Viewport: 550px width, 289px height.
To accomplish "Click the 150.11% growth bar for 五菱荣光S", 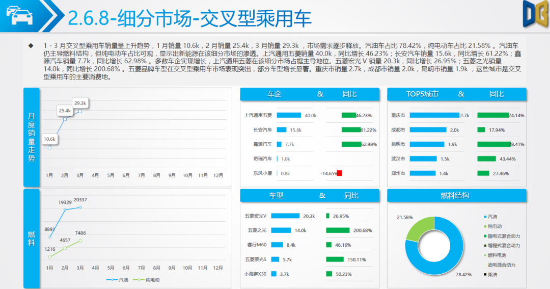I will click(x=335, y=259).
